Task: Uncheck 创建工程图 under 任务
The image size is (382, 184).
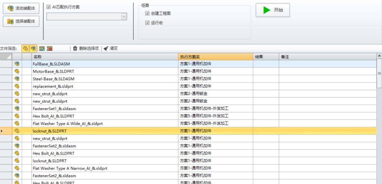Action: click(147, 13)
